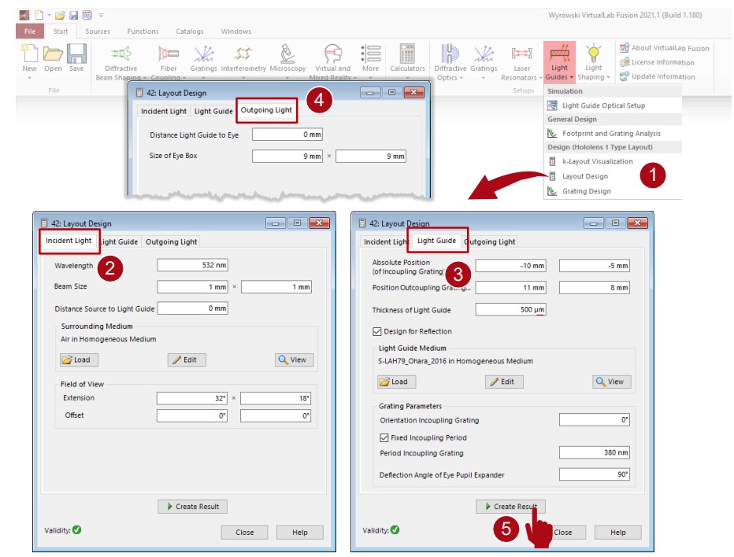Switch to the Sources ribbon tab
Image resolution: width=734 pixels, height=557 pixels.
tap(98, 31)
